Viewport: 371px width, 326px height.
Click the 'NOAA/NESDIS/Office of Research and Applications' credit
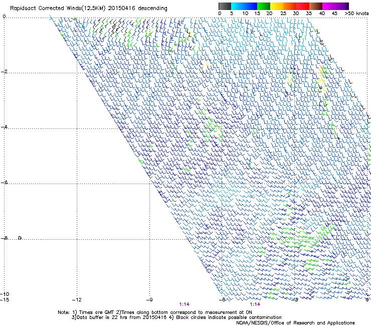[x=295, y=323]
